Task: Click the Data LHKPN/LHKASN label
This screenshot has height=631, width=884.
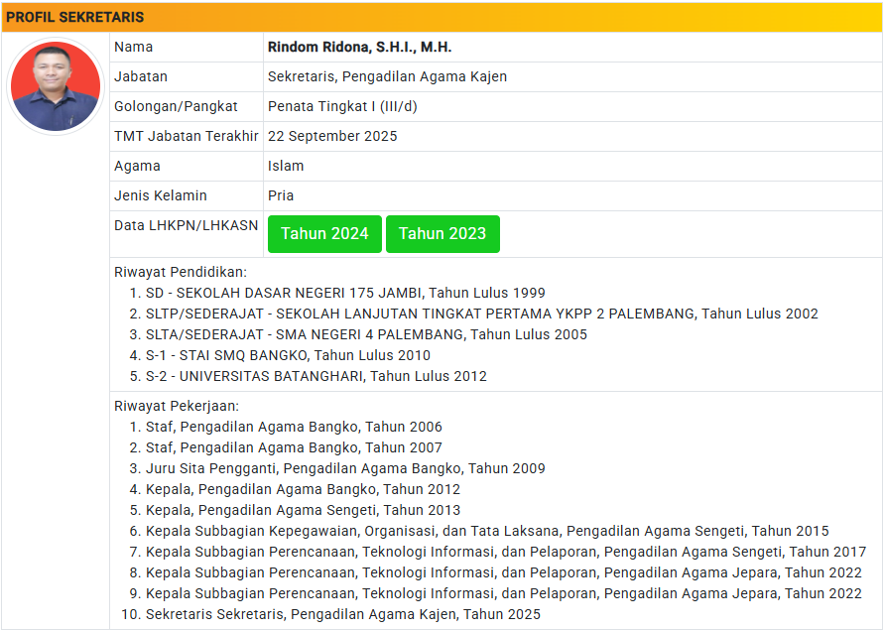Action: pos(186,225)
